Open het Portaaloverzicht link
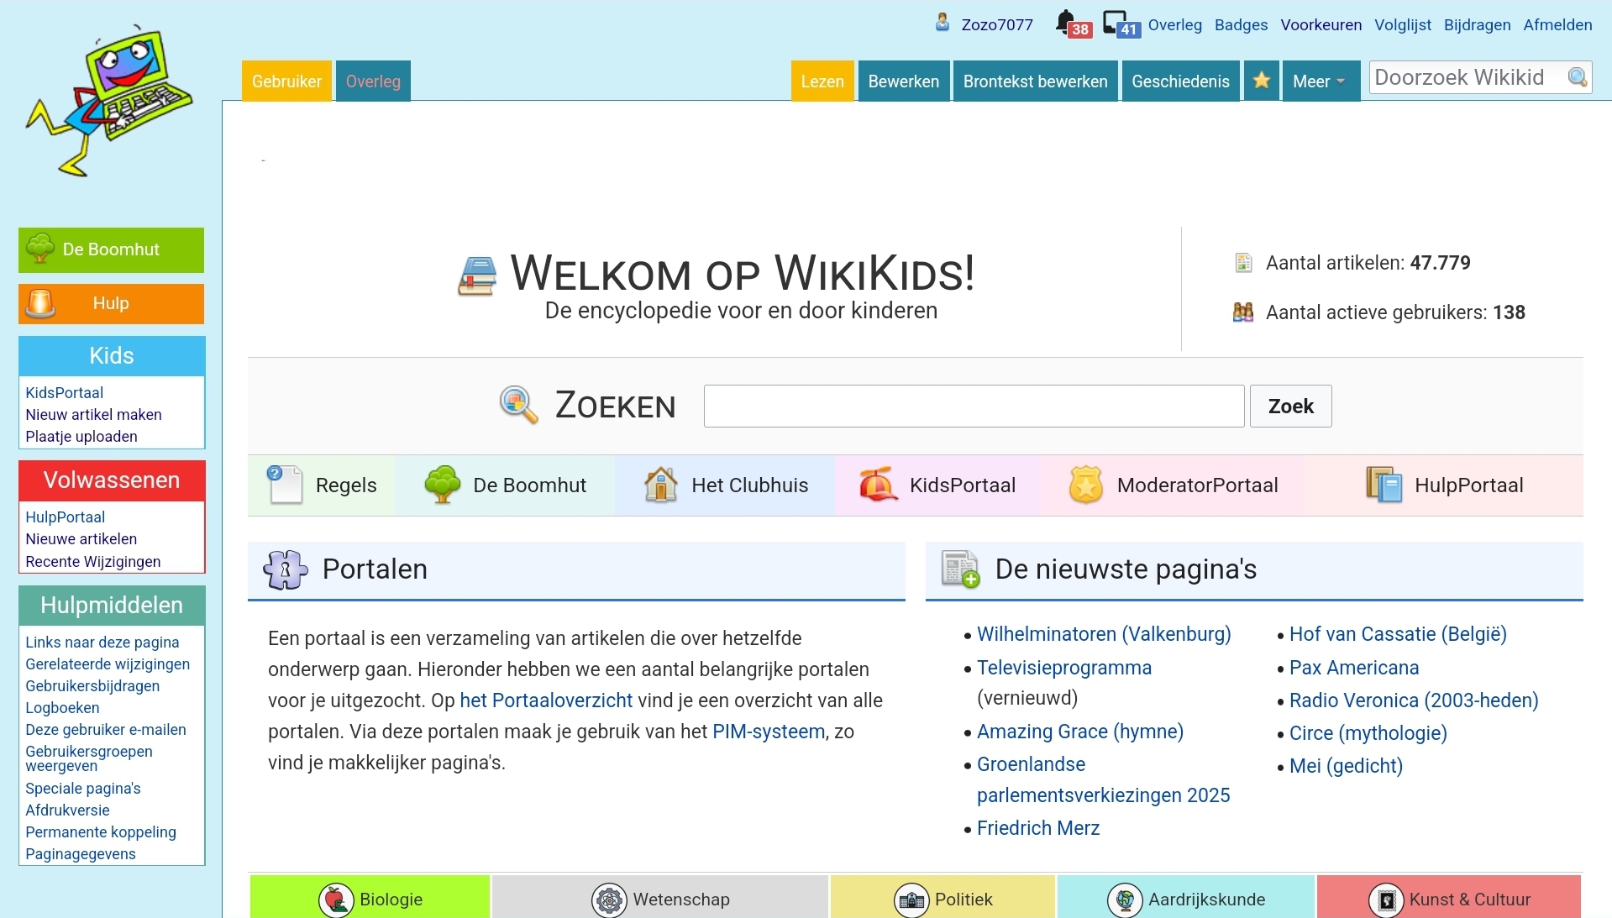1612x918 pixels. (546, 700)
